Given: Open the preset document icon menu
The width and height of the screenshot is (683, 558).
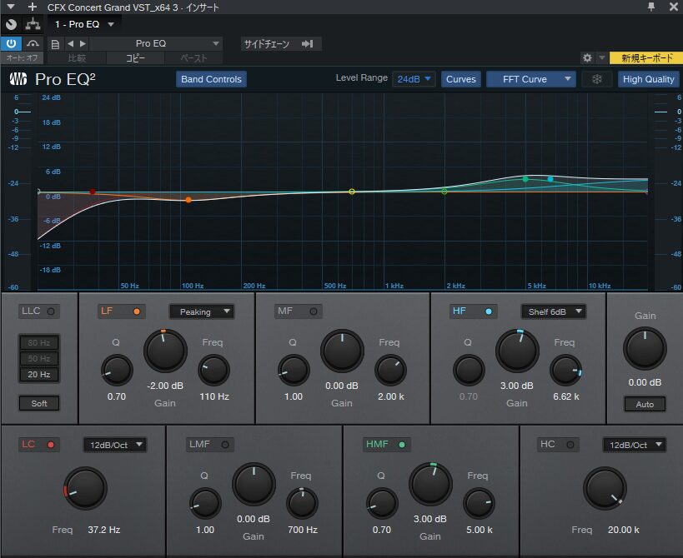Looking at the screenshot, I should coord(55,44).
